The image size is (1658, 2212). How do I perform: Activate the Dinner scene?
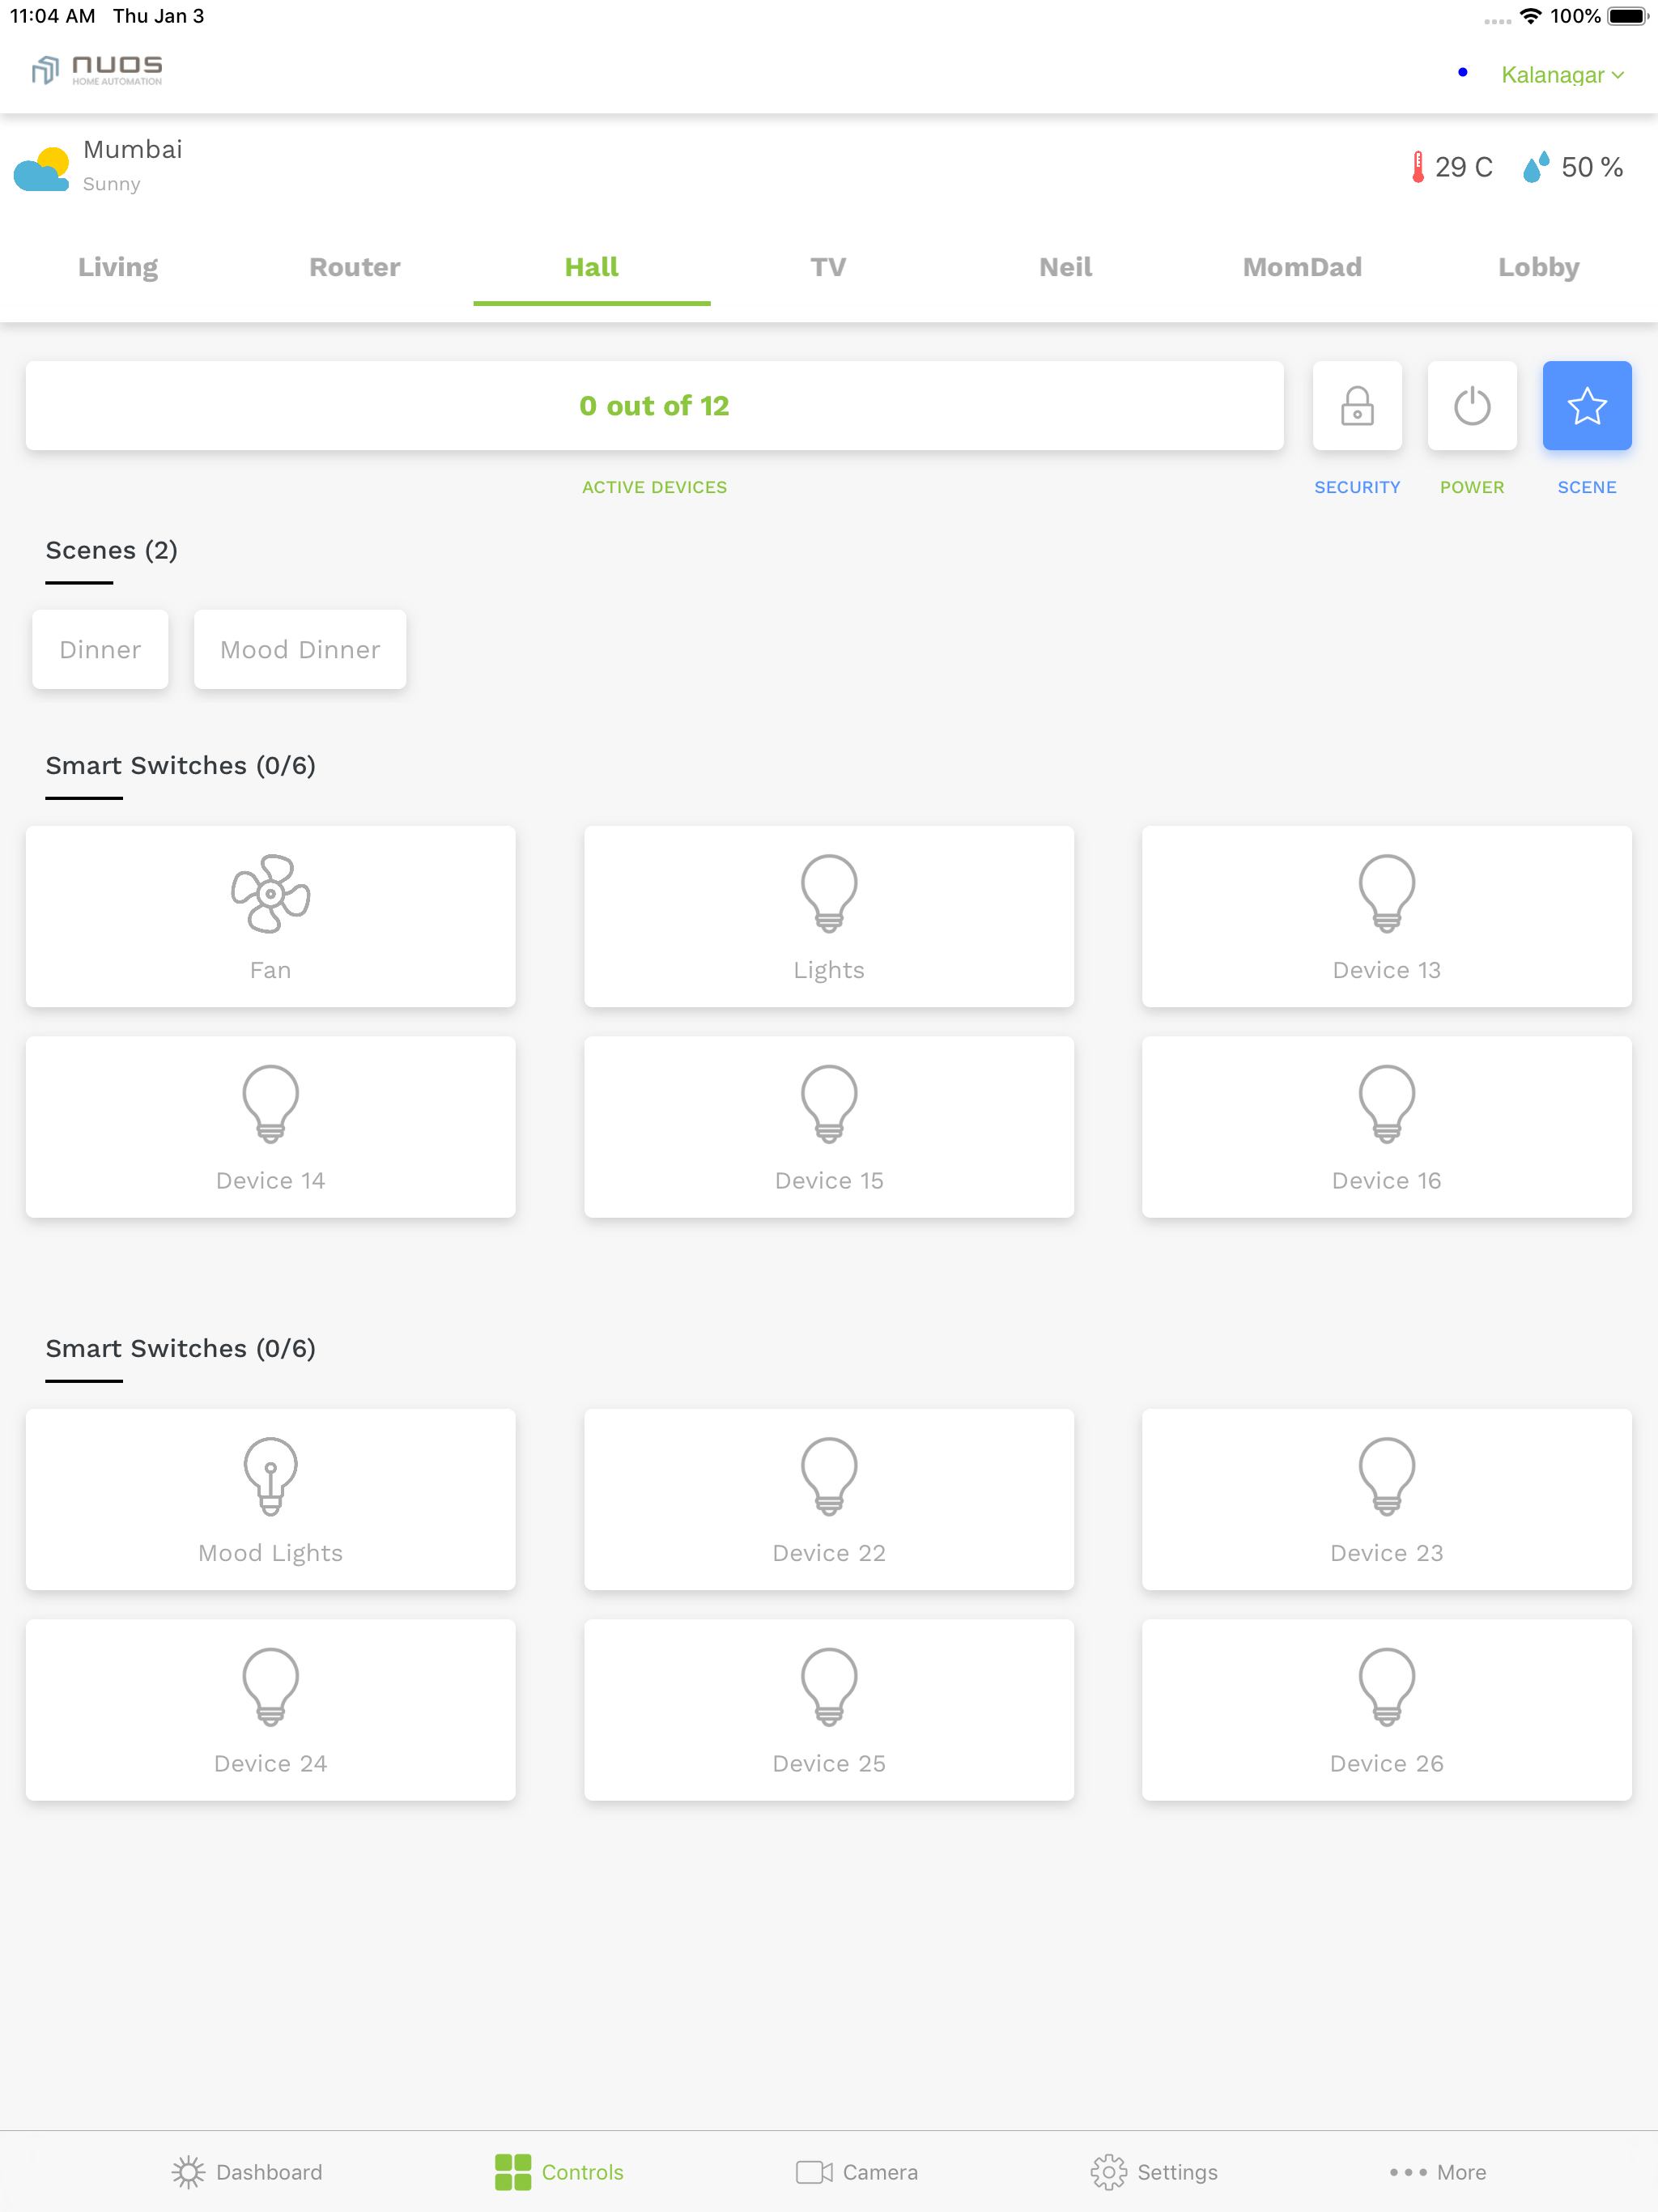(100, 649)
